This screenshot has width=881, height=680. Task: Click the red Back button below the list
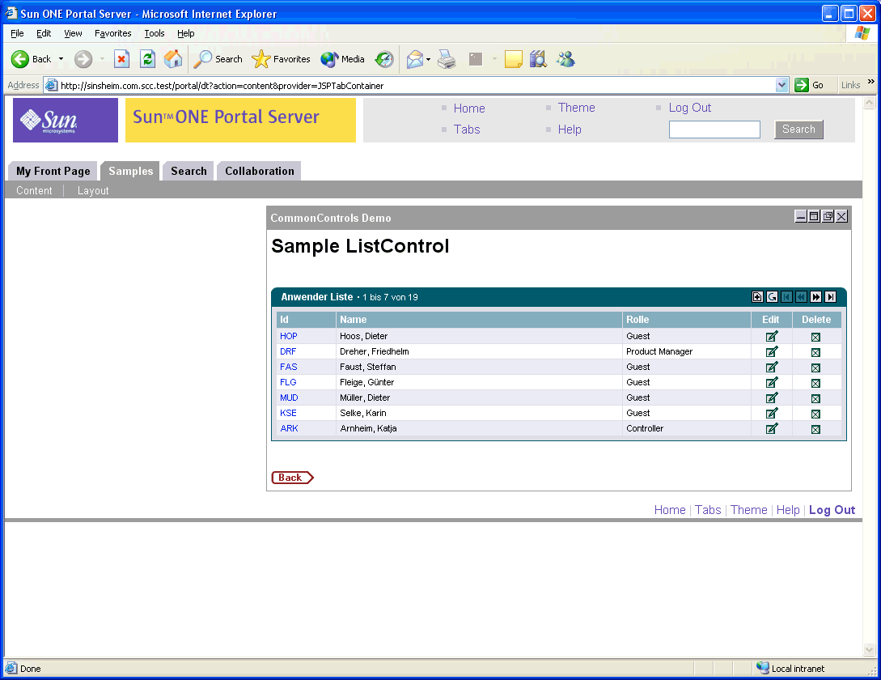click(x=292, y=478)
